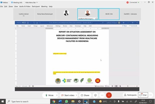Click the Mute microphone button
155x104 pixels.
point(49,95)
